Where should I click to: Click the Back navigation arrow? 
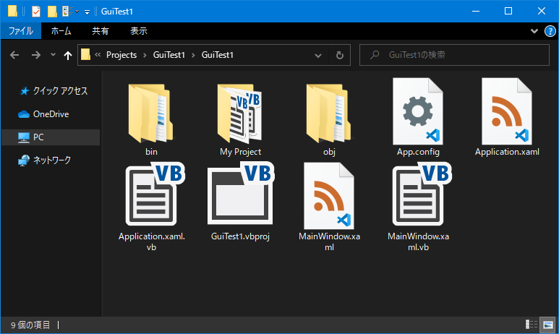14,55
